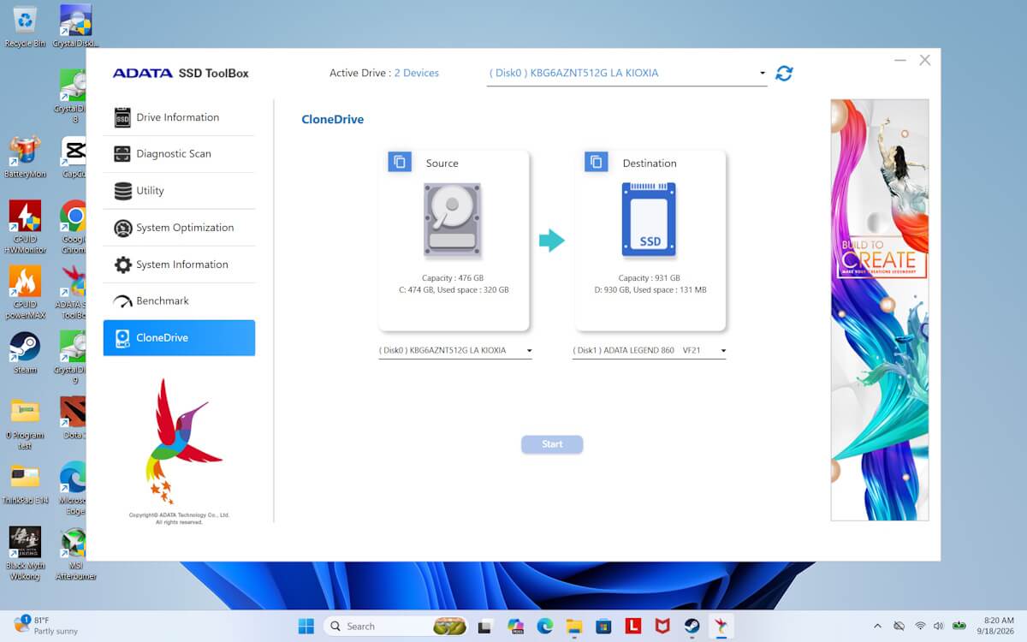
Task: Open McAfee from the taskbar
Action: [x=662, y=626]
